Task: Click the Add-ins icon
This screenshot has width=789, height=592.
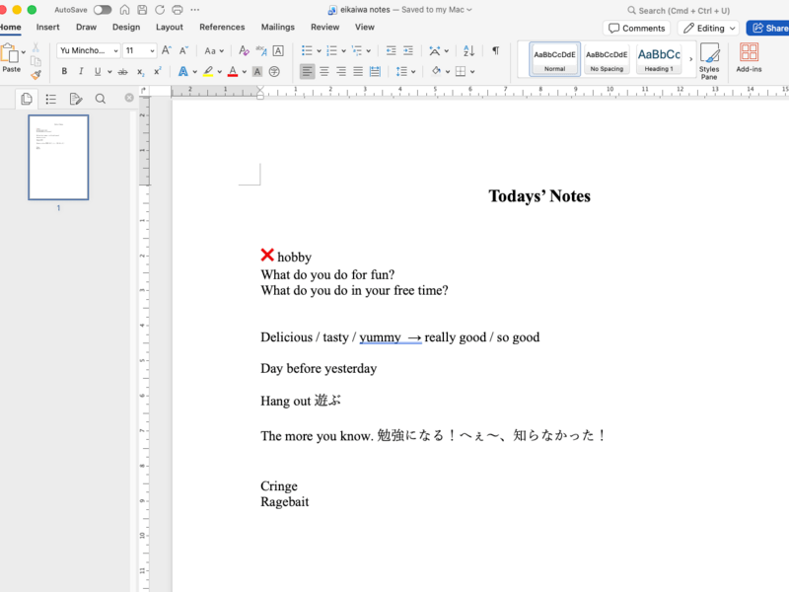Action: (749, 58)
